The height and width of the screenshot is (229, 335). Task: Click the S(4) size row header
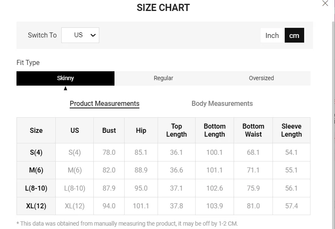tap(36, 152)
